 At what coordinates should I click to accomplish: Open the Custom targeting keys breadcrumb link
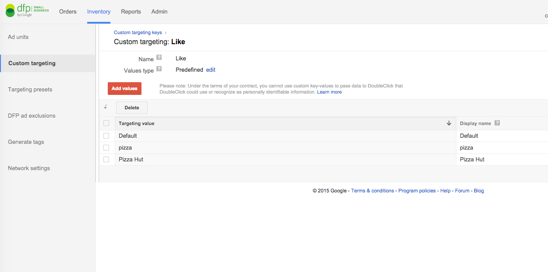coord(138,32)
